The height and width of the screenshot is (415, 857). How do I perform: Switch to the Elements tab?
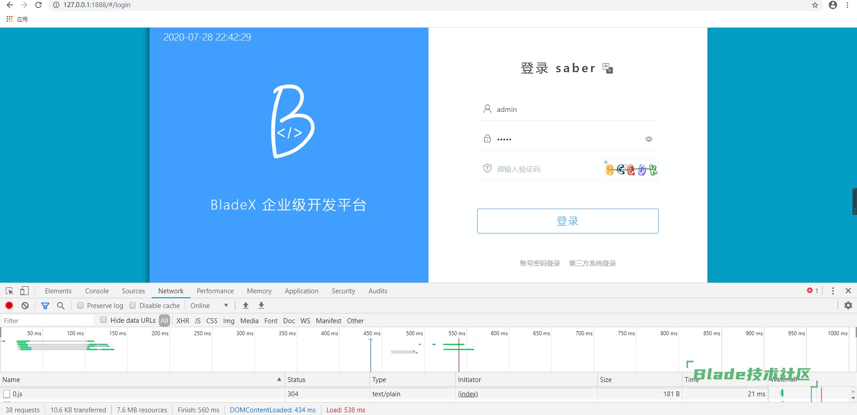tap(58, 291)
